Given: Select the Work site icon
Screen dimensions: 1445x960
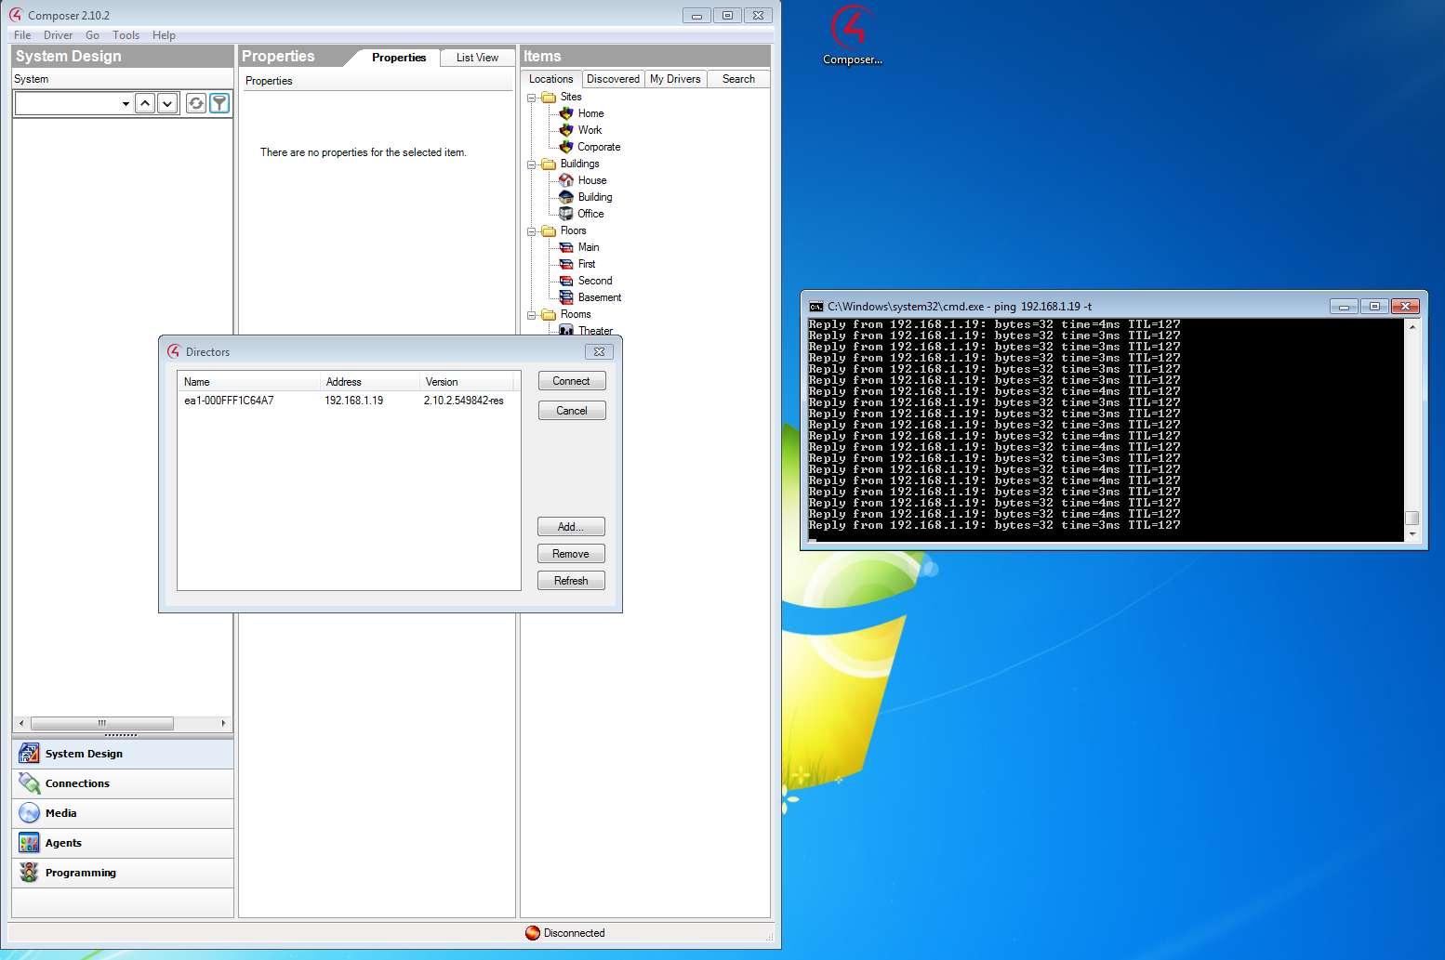Looking at the screenshot, I should [565, 130].
